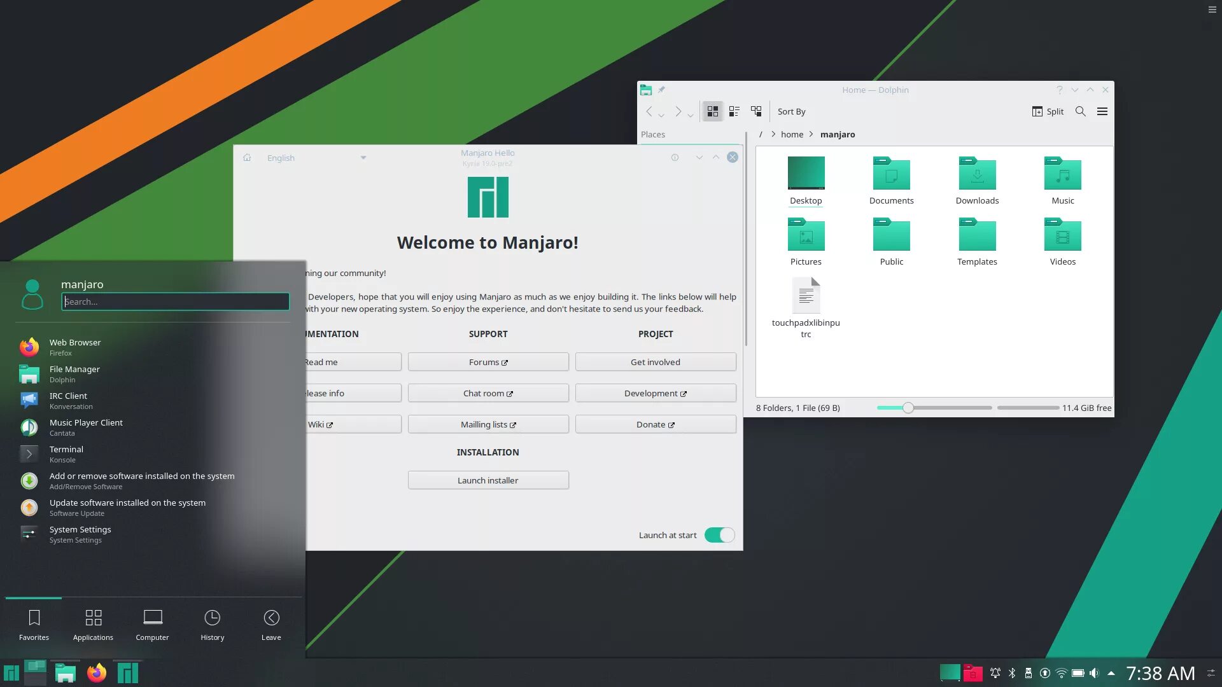The width and height of the screenshot is (1222, 687).
Task: Expand the English language dropdown
Action: [363, 158]
